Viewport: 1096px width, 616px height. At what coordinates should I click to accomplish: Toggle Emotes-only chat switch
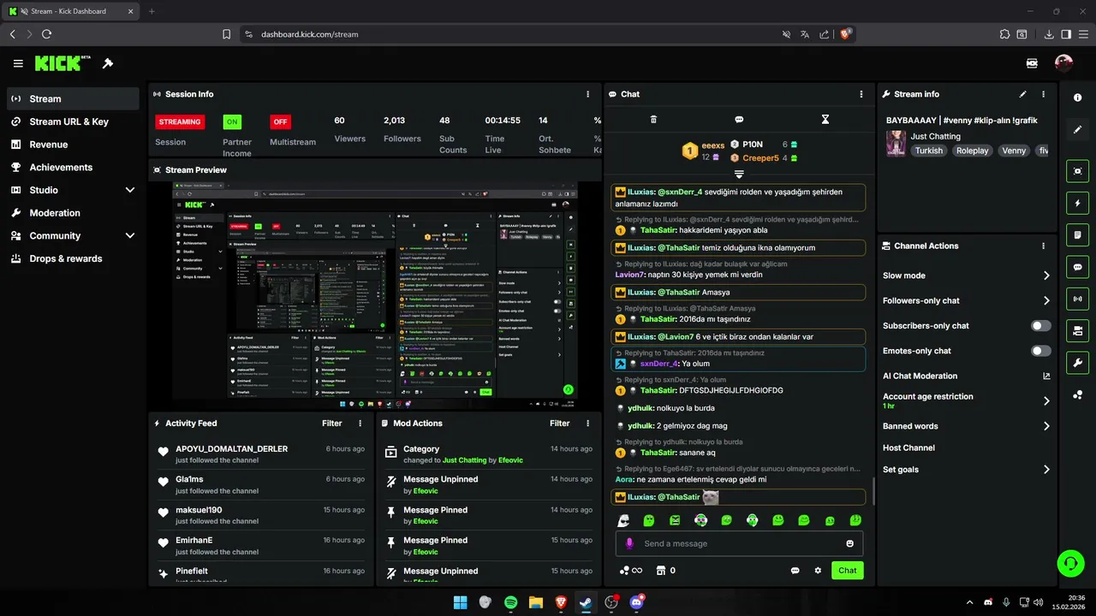click(x=1041, y=351)
